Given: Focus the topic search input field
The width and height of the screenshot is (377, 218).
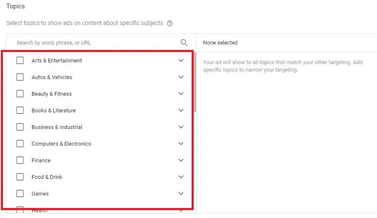Looking at the screenshot, I should [x=96, y=42].
